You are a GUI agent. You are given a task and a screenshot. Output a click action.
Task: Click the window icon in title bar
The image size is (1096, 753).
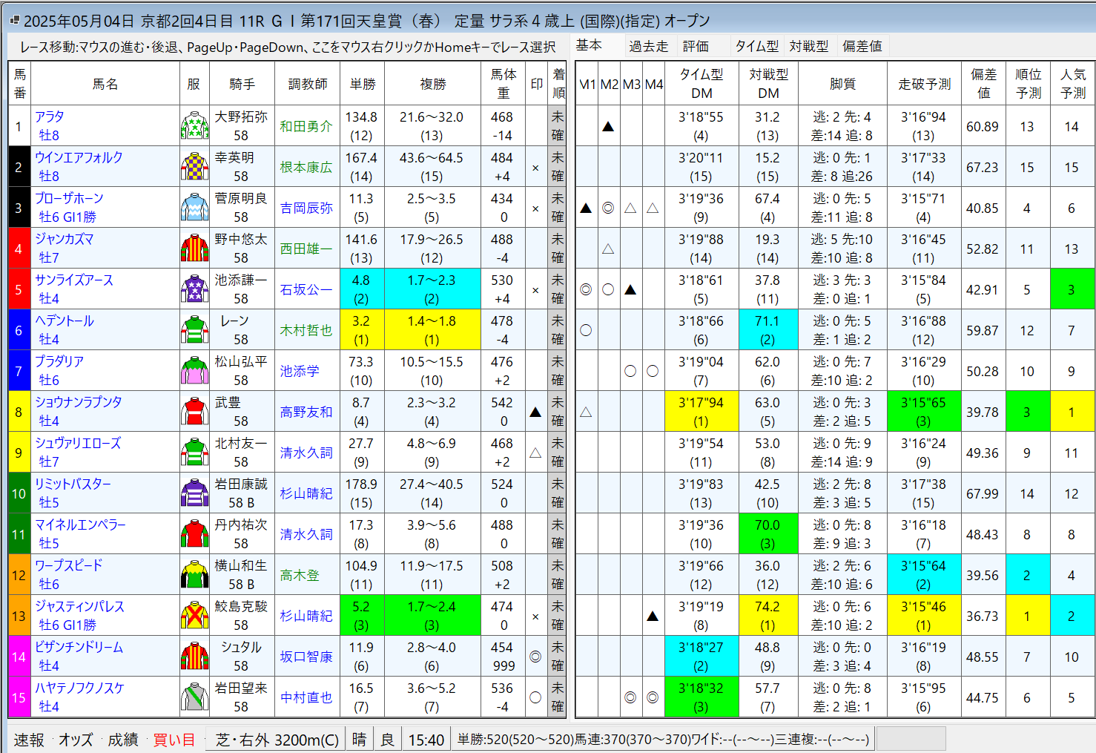[14, 21]
